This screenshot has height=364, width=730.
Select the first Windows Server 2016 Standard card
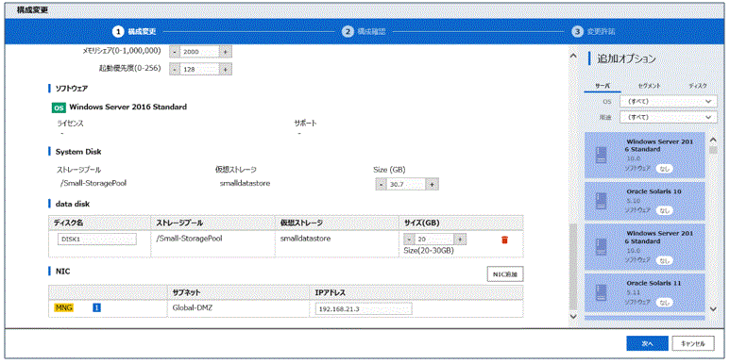coord(645,155)
